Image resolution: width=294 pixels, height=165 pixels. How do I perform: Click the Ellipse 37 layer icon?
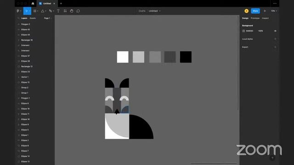click(18, 56)
